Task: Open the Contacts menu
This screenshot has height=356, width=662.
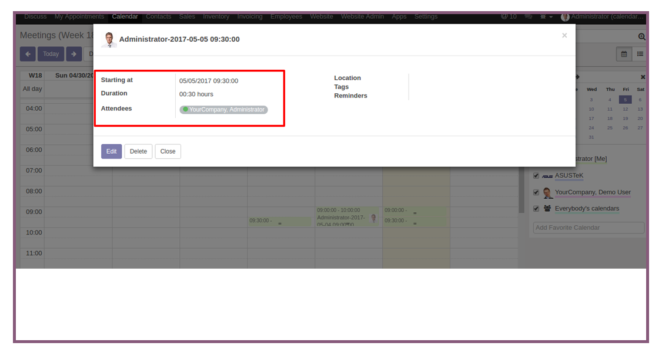Action: pos(158,16)
